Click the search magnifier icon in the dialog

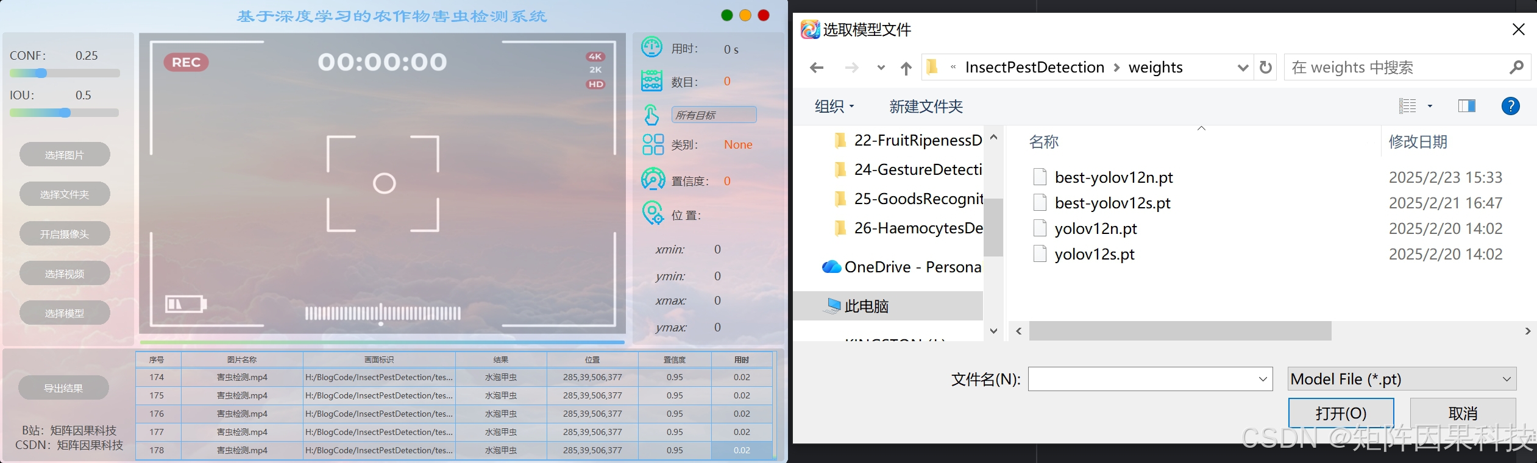click(1516, 67)
